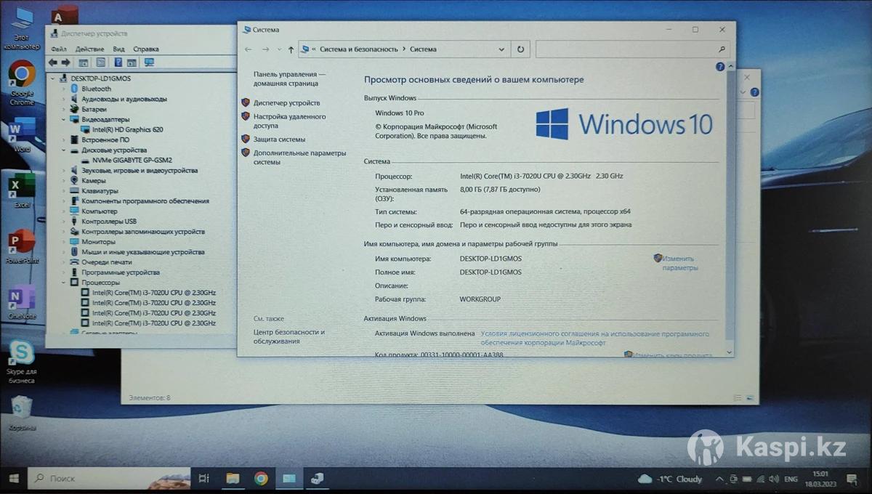872x494 pixels.
Task: Collapse the Процессоры node
Action: (x=64, y=283)
